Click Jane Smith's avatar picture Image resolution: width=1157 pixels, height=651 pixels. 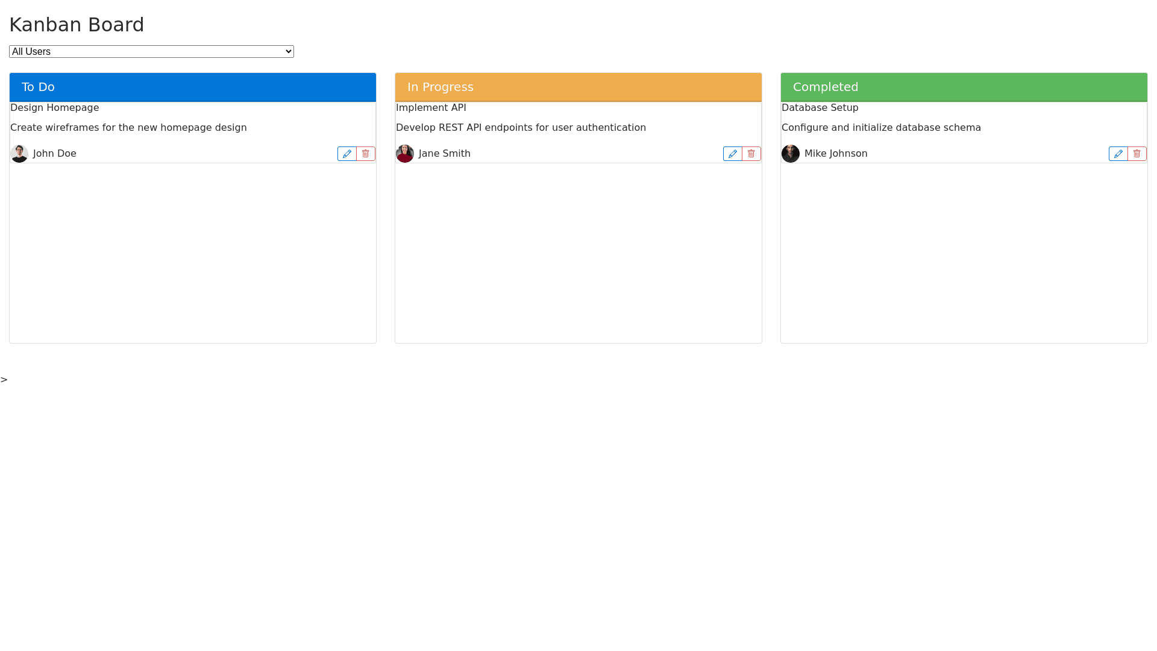(x=405, y=154)
